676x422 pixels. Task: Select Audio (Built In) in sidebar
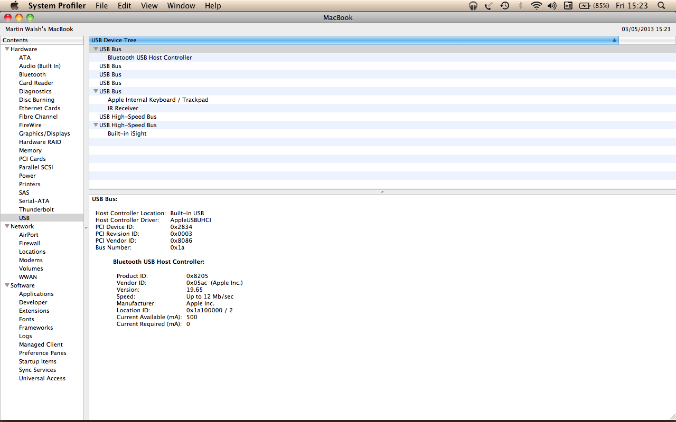coord(40,66)
